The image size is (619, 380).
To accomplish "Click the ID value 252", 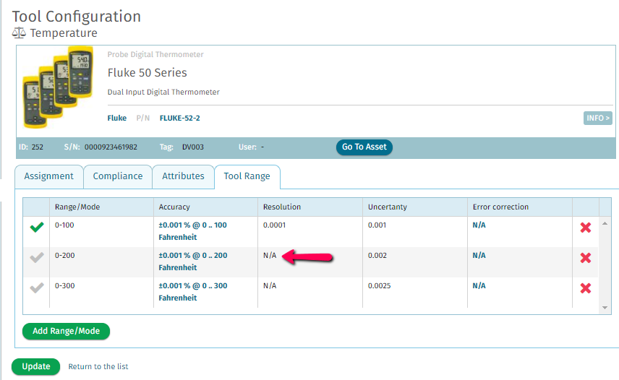I will click(38, 147).
